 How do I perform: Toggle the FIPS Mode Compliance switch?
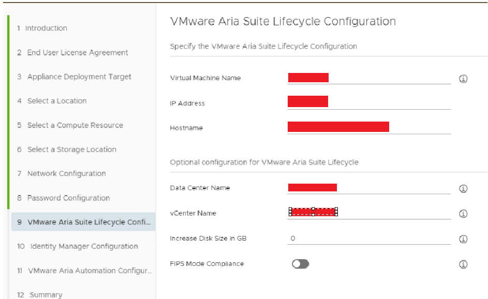click(300, 264)
